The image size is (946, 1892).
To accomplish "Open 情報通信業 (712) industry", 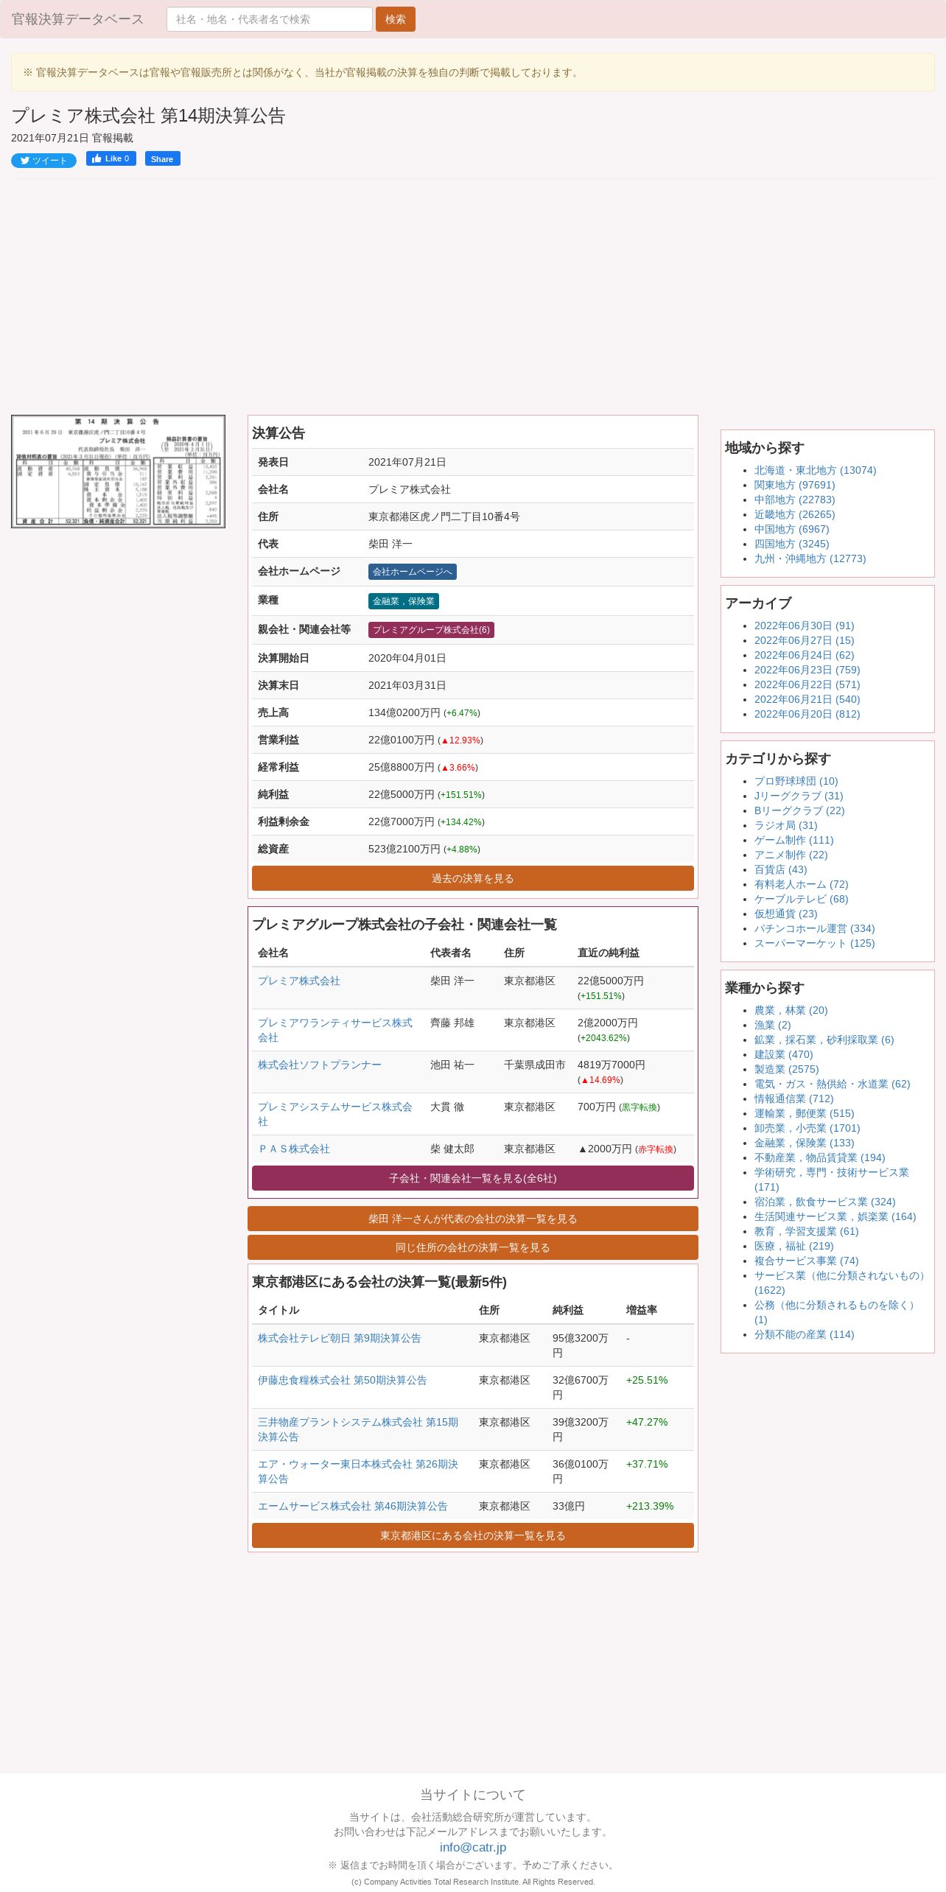I will click(x=793, y=1099).
